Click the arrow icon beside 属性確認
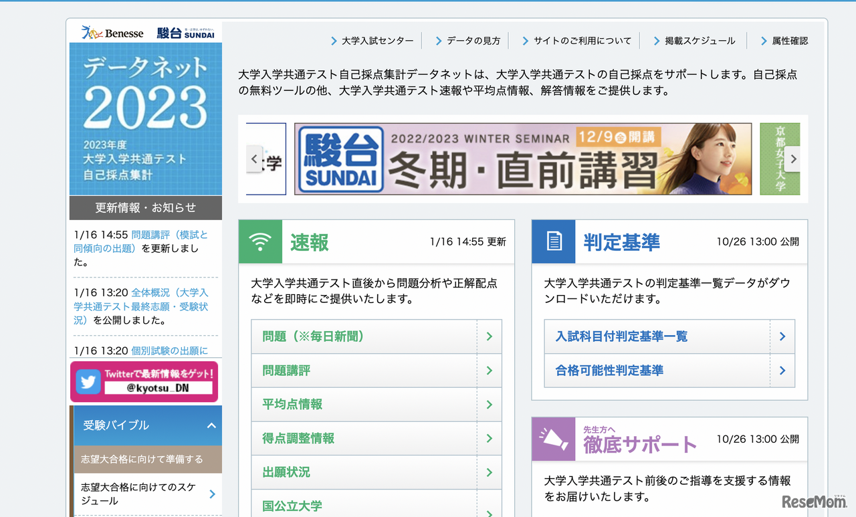The height and width of the screenshot is (517, 856). [764, 41]
